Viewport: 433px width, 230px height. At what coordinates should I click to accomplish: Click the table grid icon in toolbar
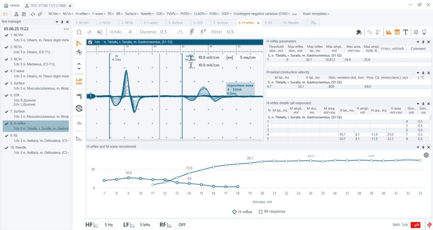click(x=397, y=32)
